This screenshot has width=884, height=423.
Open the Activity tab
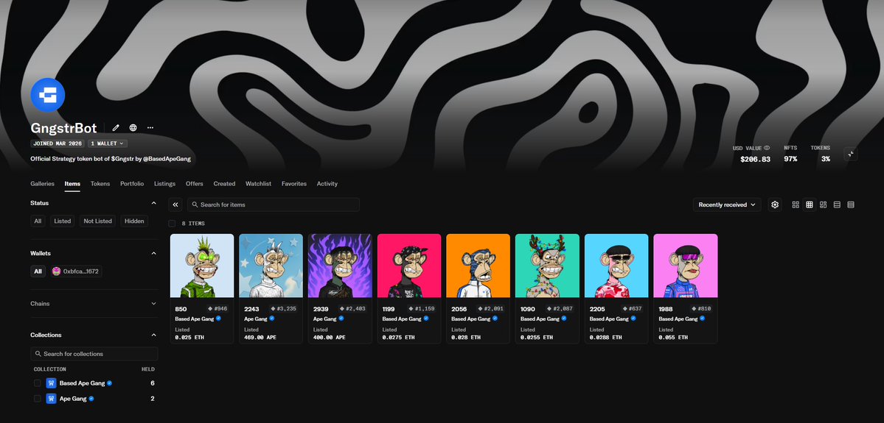327,184
